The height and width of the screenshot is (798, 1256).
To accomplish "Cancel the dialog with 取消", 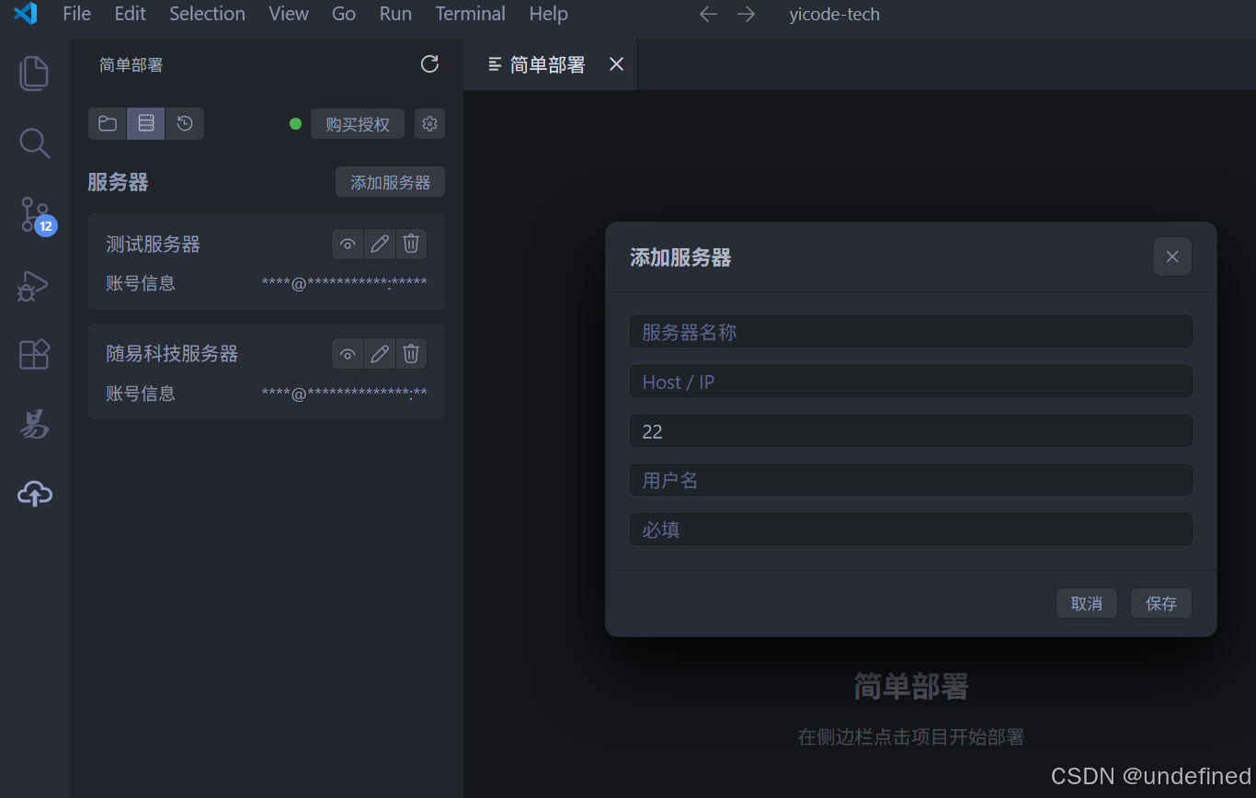I will click(1087, 603).
